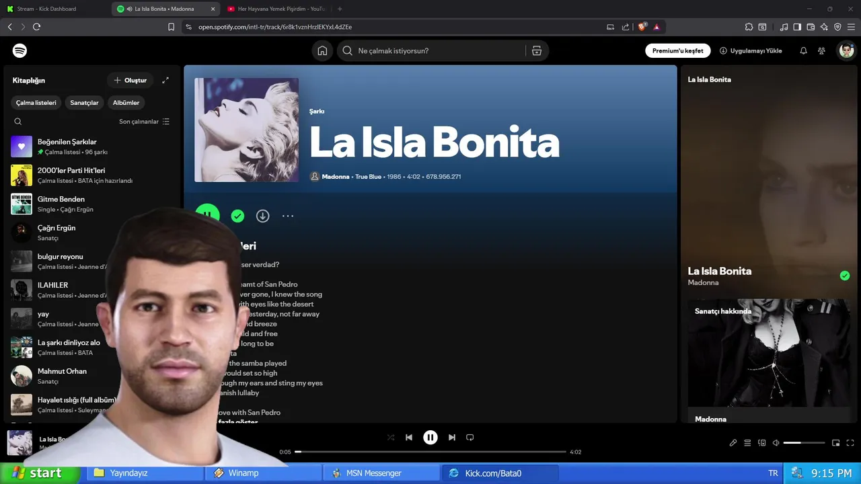Go to Home with the house icon
This screenshot has width=861, height=484.
point(322,51)
